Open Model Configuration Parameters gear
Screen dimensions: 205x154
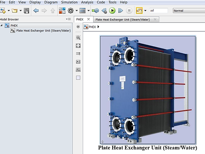[x=70, y=11]
